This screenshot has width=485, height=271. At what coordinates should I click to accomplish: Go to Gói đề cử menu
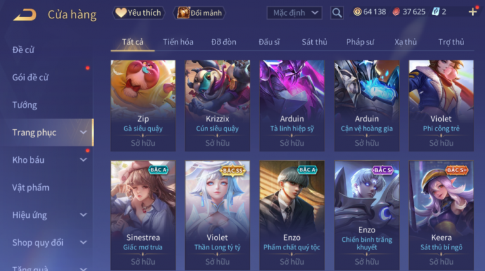(x=30, y=77)
